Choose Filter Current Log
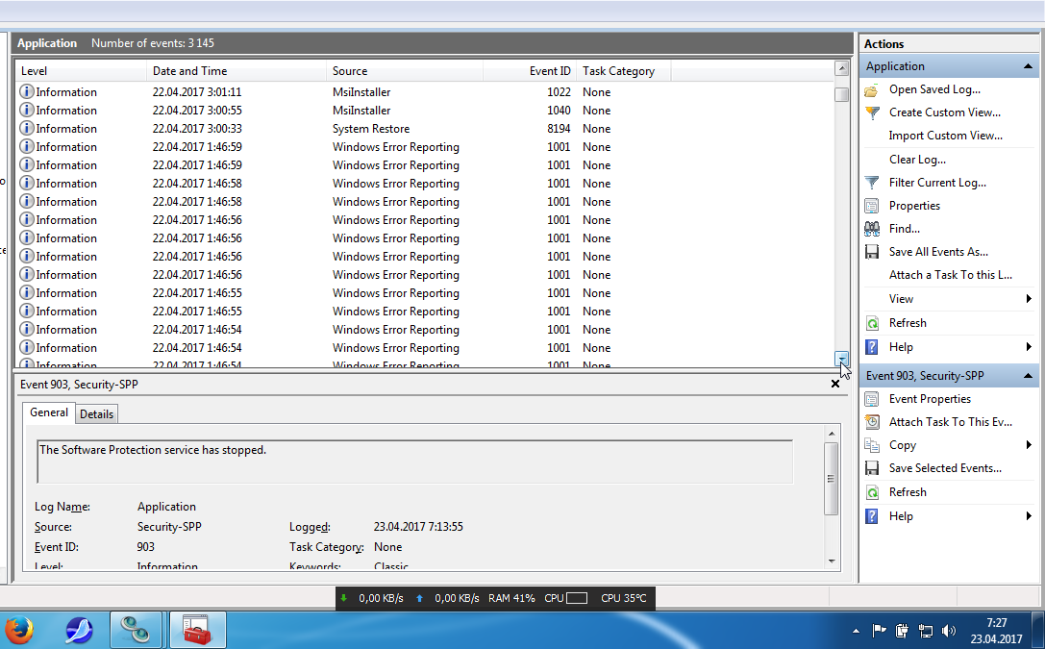The width and height of the screenshot is (1045, 649). pos(937,183)
